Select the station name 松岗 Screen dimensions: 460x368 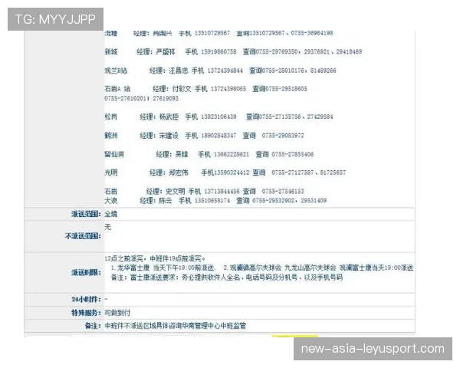(x=111, y=117)
